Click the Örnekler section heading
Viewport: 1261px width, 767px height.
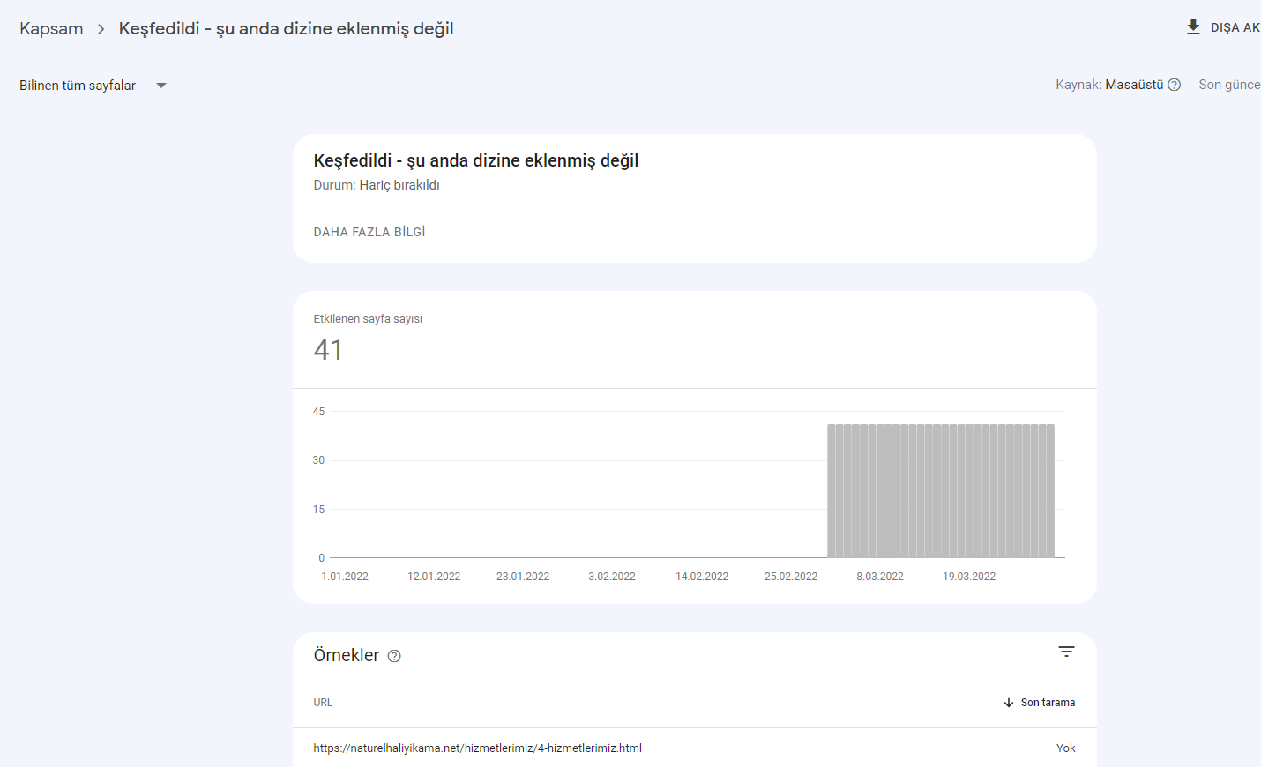(347, 655)
